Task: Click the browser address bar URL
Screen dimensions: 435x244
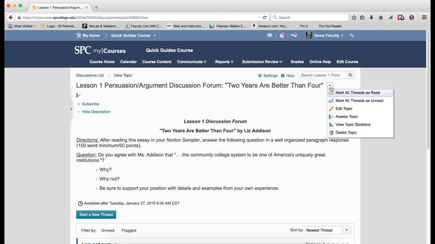Action: tap(85, 18)
